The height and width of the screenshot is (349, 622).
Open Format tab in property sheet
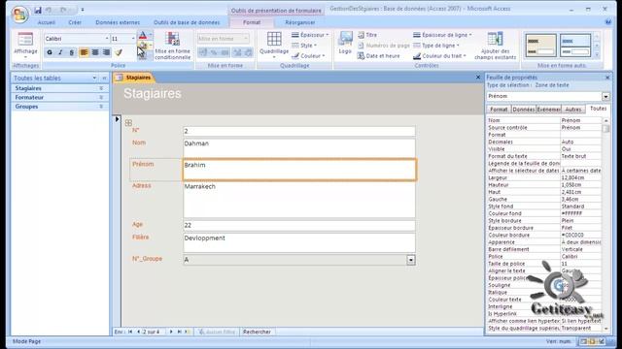tap(499, 110)
